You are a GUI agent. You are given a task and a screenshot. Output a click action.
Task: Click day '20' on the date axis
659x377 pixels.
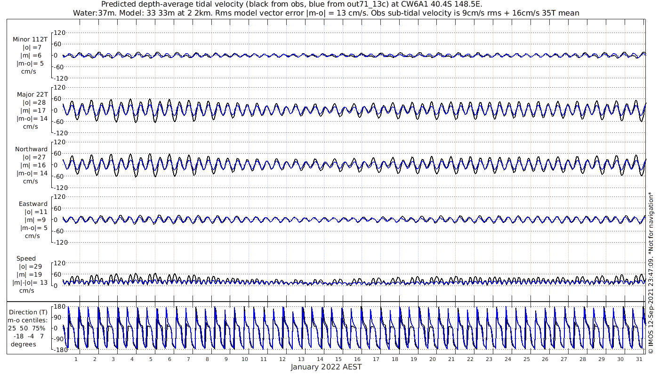[433, 359]
